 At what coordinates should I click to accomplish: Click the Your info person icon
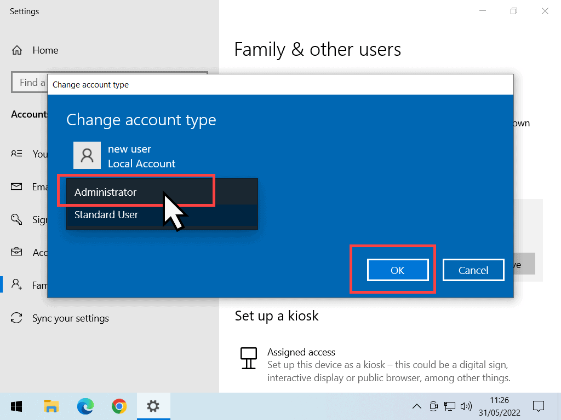(x=16, y=154)
